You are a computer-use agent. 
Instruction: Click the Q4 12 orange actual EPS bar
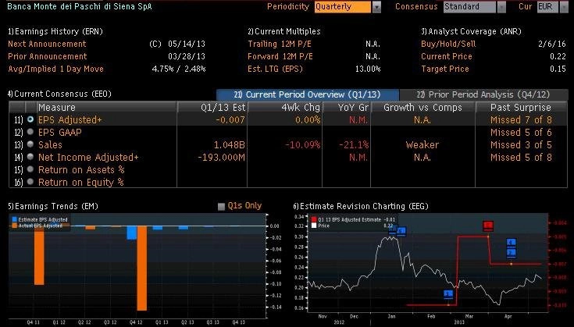tap(142, 268)
